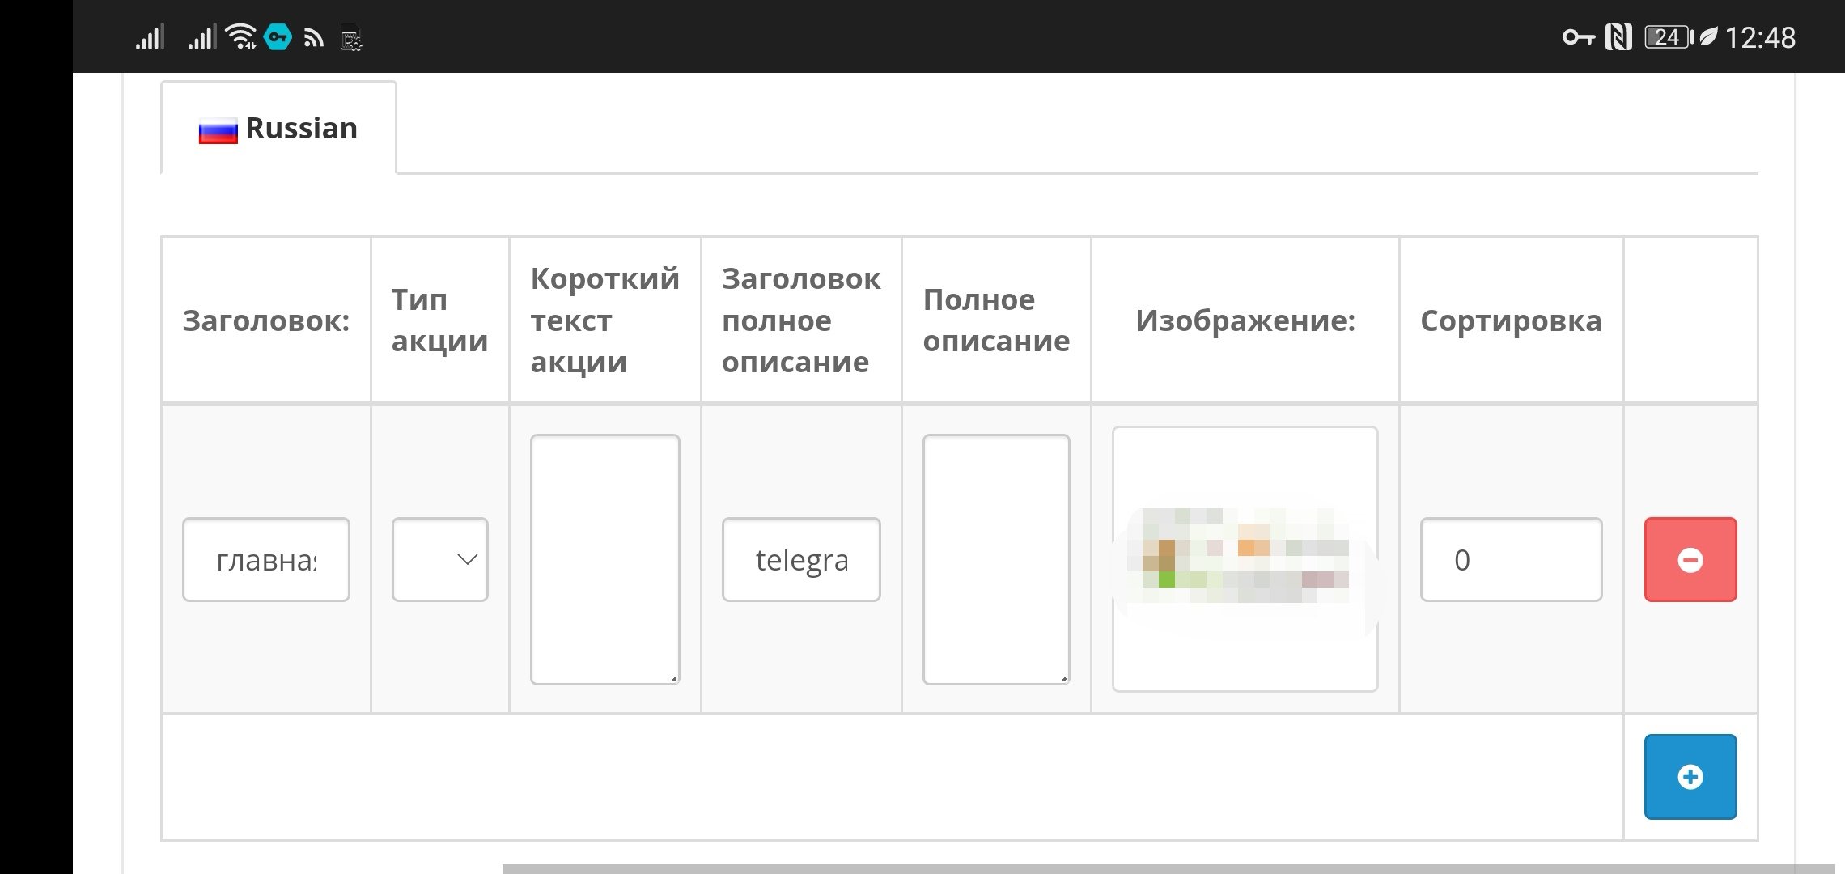The image size is (1845, 874).
Task: Click the telegra full-description title field
Action: pyautogui.click(x=800, y=559)
